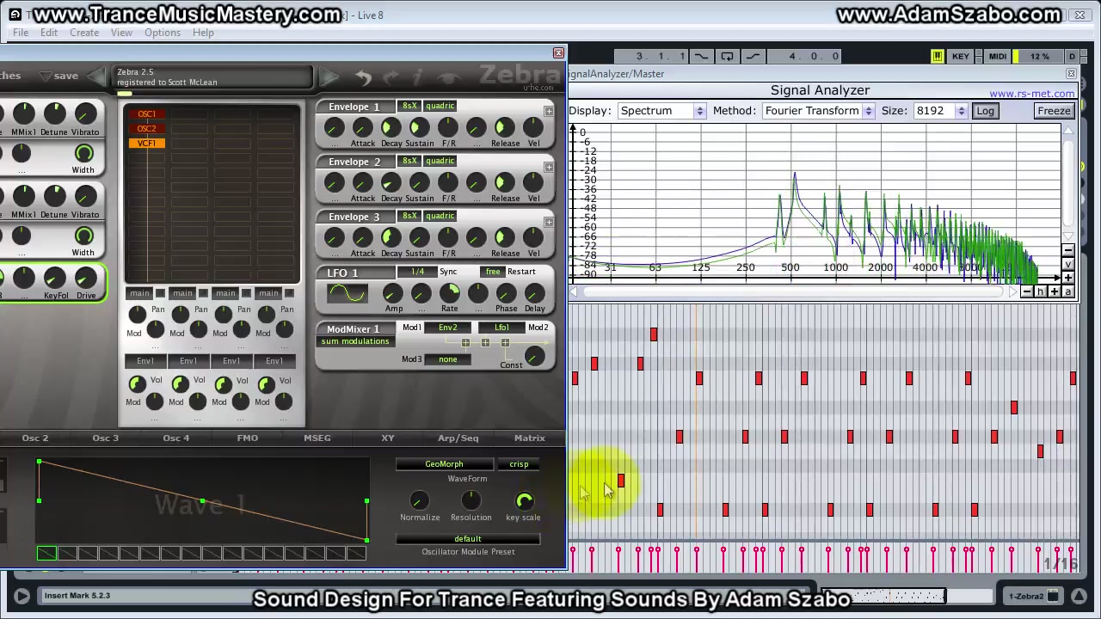
Task: Open LFO 1 sync 1/4 selector
Action: pyautogui.click(x=418, y=272)
